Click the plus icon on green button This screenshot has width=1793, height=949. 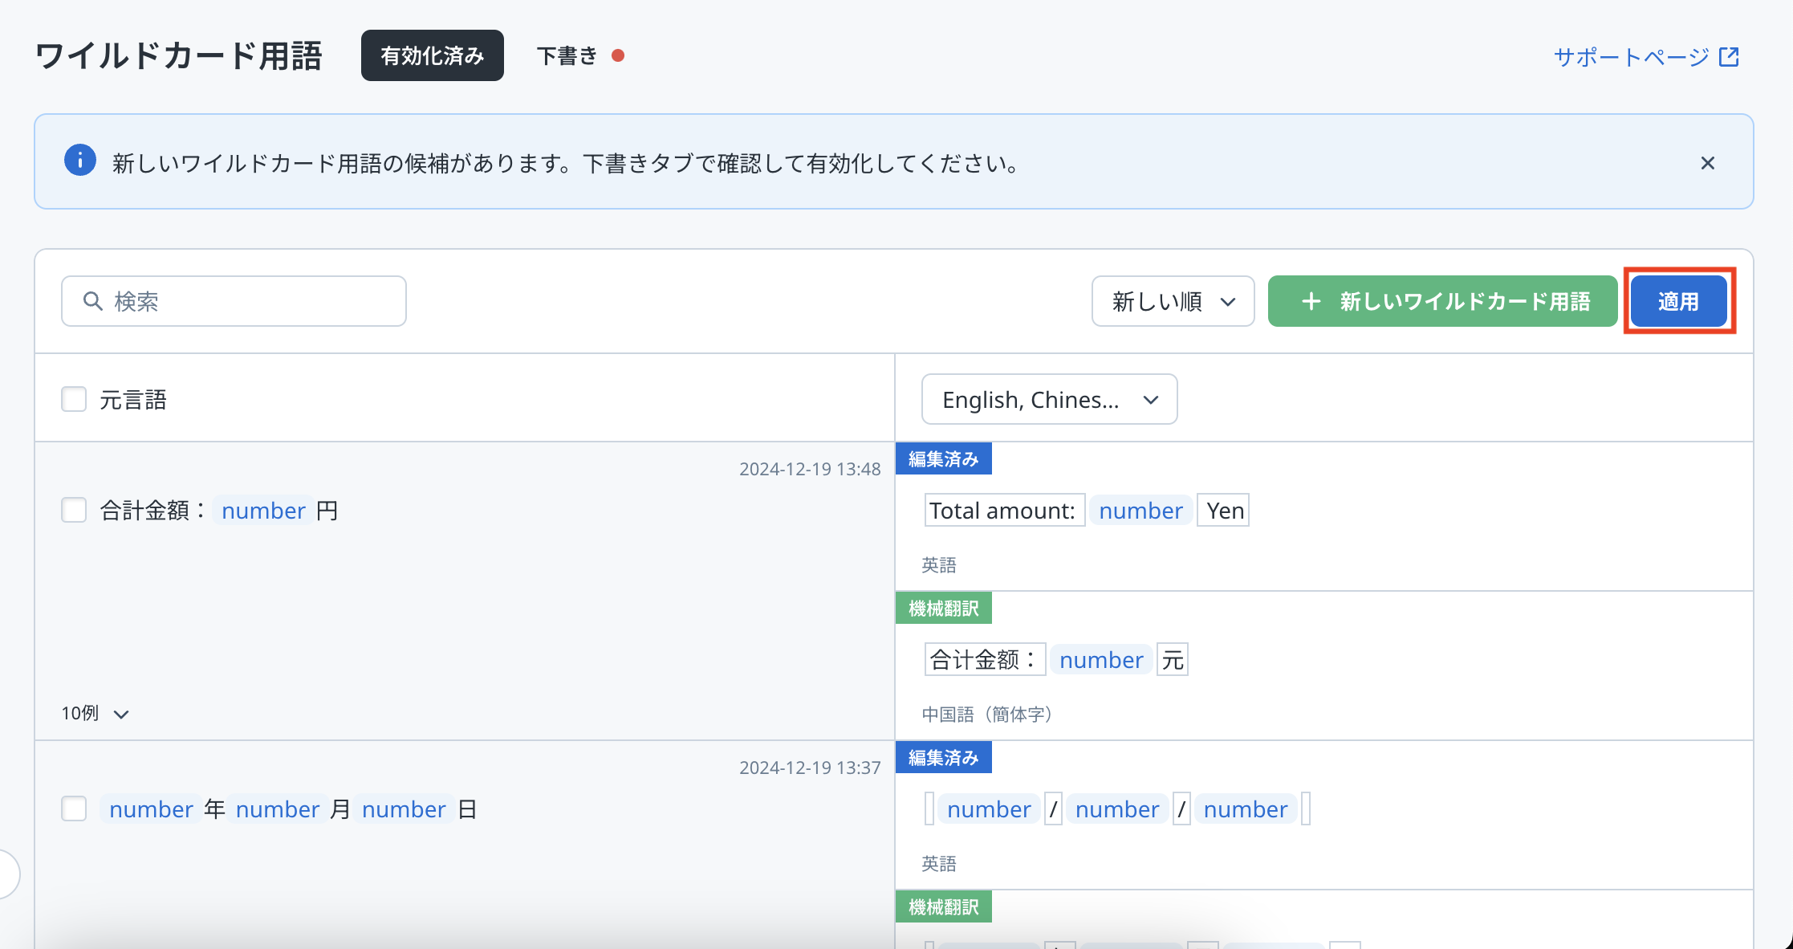(1311, 301)
